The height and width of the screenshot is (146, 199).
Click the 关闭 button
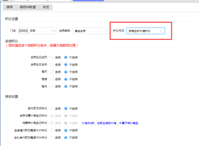[46, 7]
